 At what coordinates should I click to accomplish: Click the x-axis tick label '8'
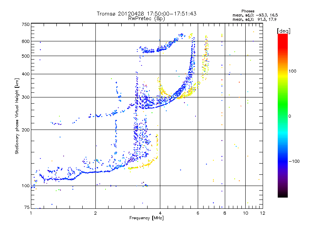(x=225, y=213)
